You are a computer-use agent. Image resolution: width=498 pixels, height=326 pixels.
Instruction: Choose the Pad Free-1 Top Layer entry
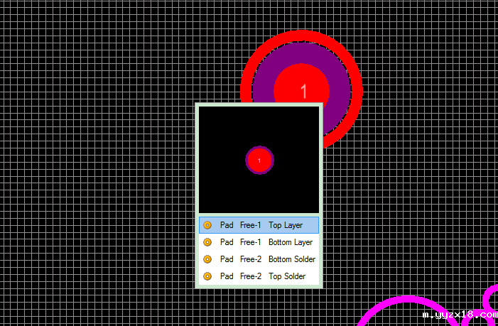click(x=259, y=225)
